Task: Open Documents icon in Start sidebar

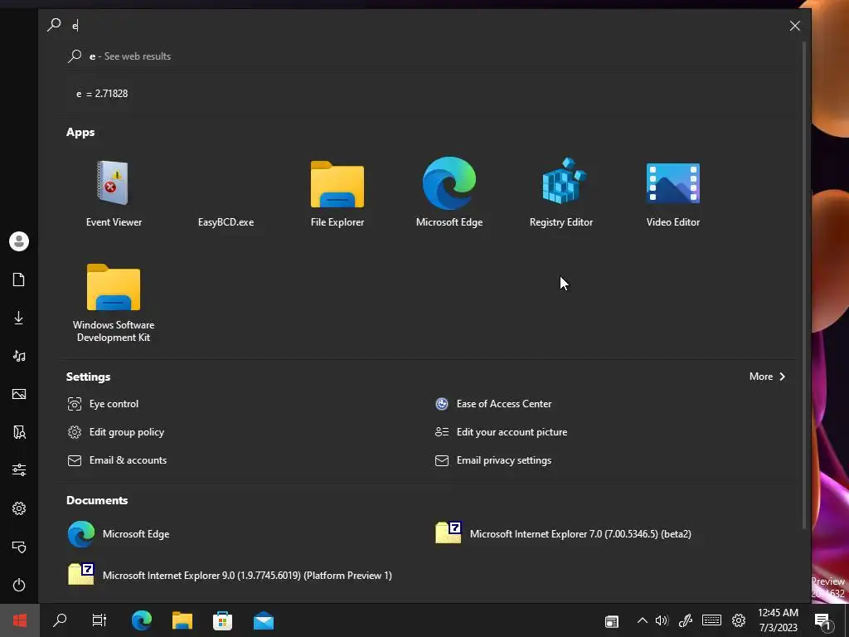Action: pyautogui.click(x=19, y=280)
